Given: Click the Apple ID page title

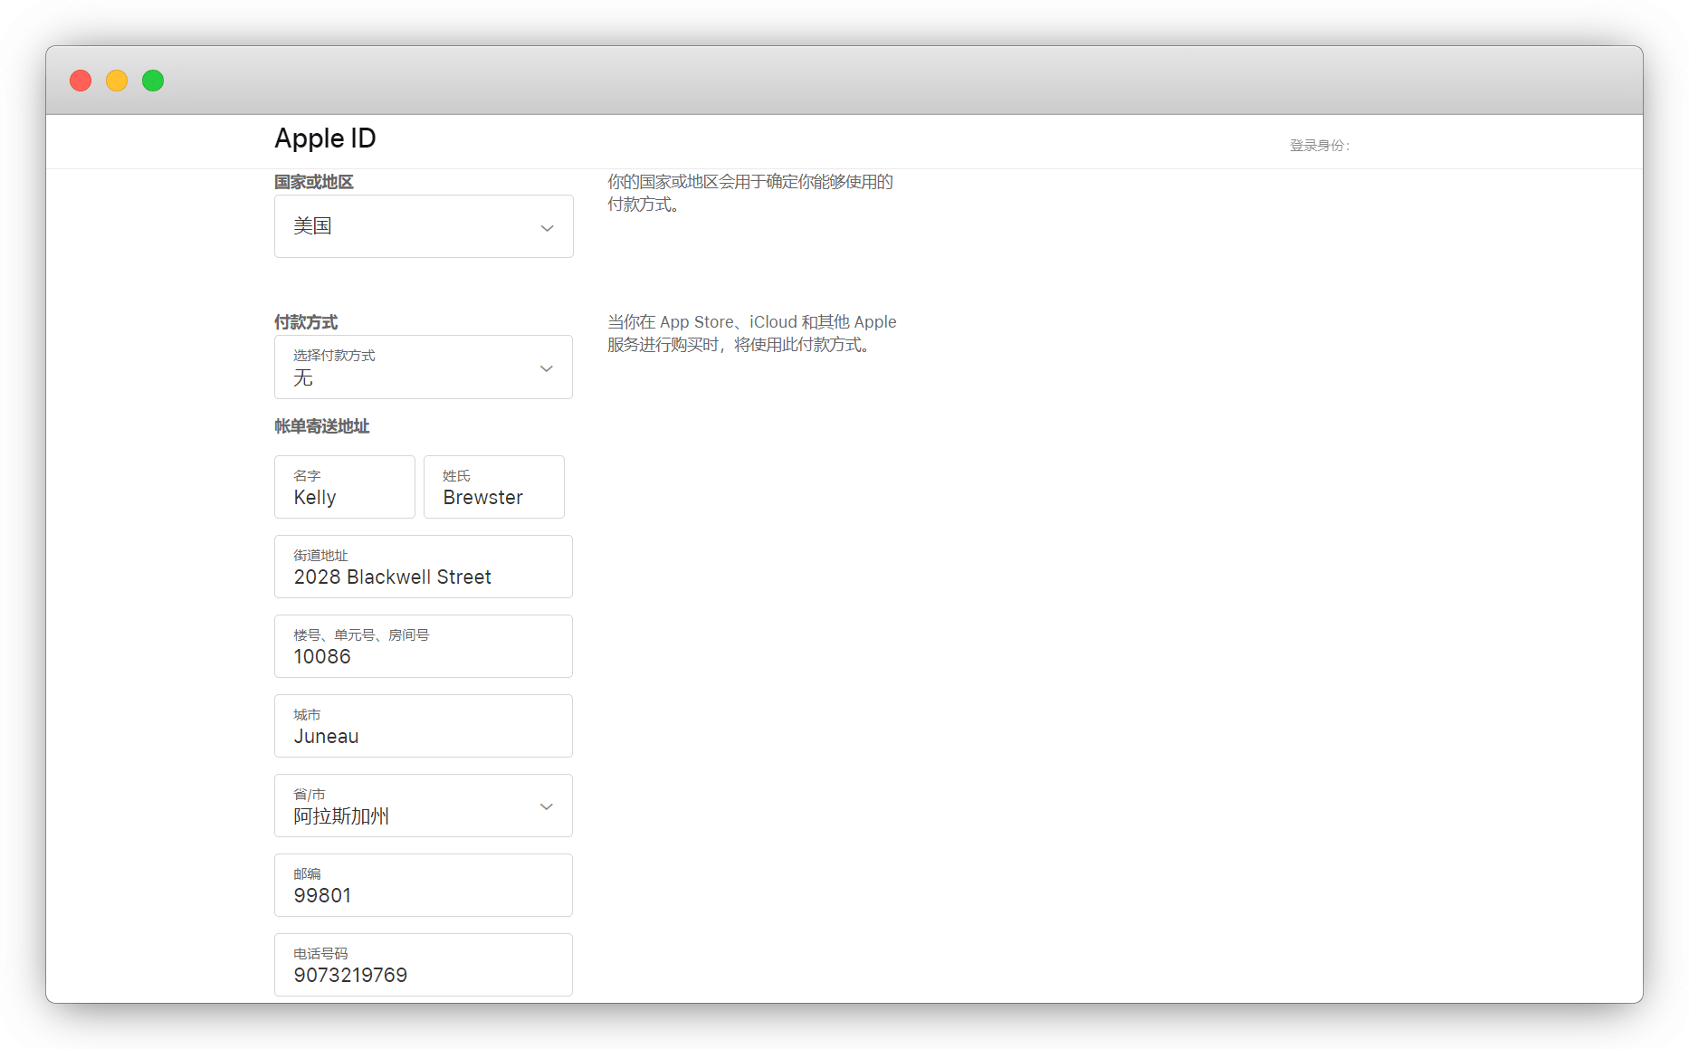Looking at the screenshot, I should (x=325, y=138).
